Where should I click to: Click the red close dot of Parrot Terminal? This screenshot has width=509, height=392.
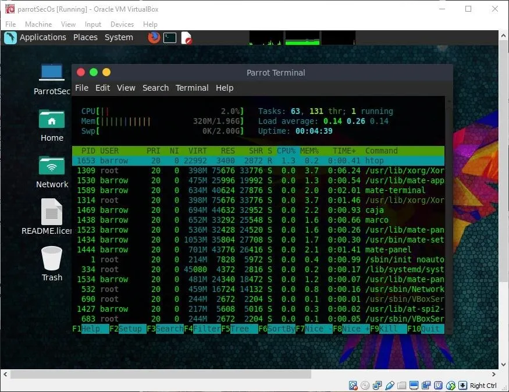click(x=81, y=72)
